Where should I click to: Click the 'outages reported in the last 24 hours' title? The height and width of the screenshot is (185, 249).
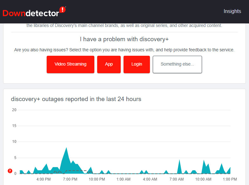76,99
